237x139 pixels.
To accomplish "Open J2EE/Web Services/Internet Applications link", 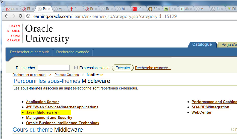I will coord(62,107).
